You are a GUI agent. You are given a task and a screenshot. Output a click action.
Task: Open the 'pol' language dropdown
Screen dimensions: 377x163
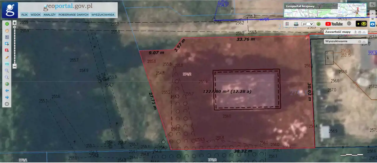click(x=308, y=24)
